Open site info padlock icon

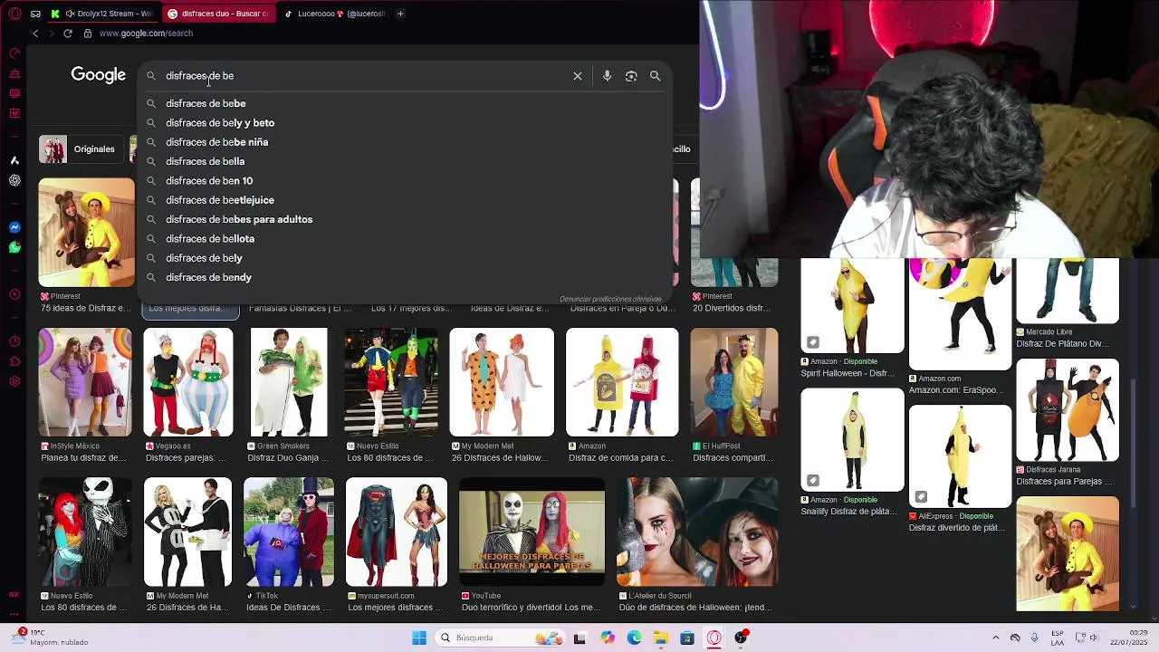point(88,34)
